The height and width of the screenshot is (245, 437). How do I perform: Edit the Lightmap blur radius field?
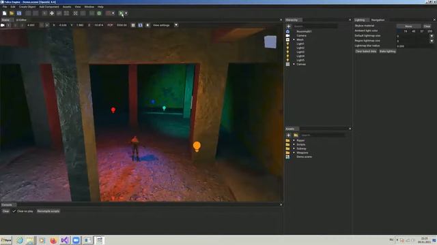click(x=414, y=46)
